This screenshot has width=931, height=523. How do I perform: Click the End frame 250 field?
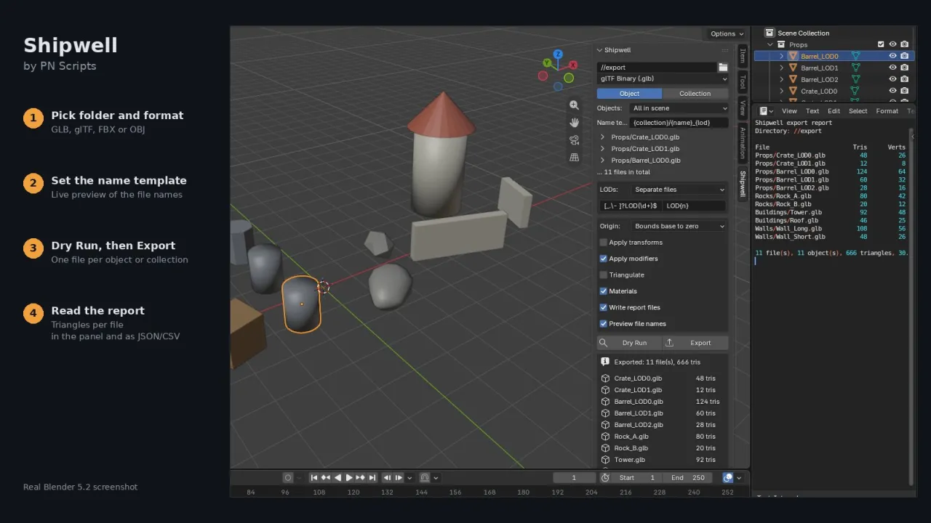coord(687,477)
